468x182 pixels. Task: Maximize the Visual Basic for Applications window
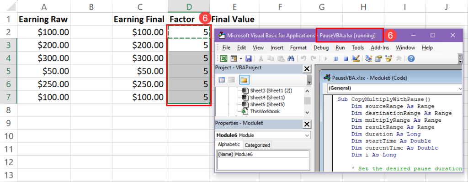pos(433,35)
